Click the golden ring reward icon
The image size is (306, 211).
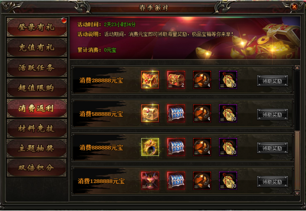click(150, 147)
